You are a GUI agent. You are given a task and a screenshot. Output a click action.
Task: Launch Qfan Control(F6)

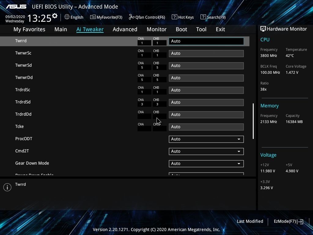tap(150, 17)
